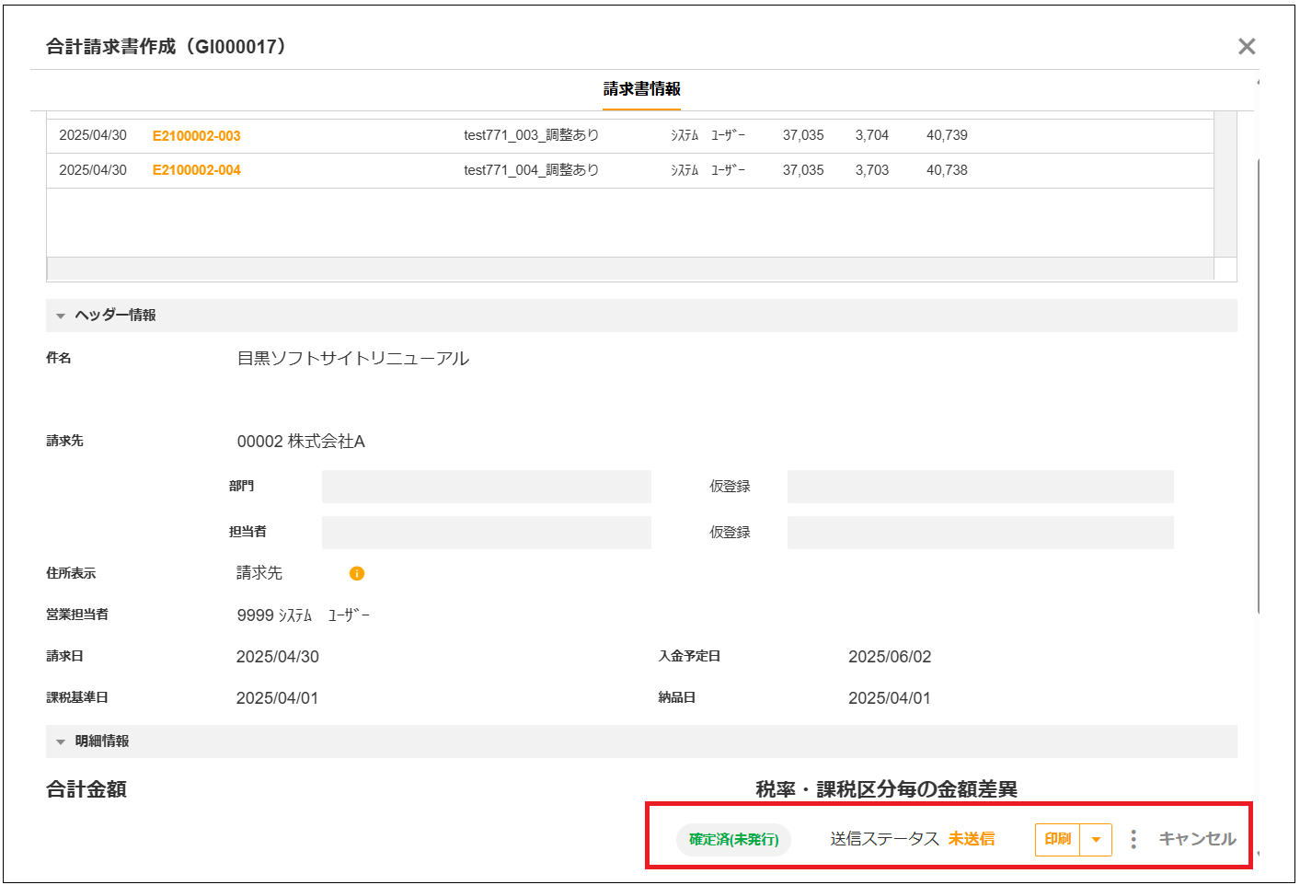Click 入金予定日 value 2025/06/02
Screen dimensions: 1300x885
coord(890,657)
